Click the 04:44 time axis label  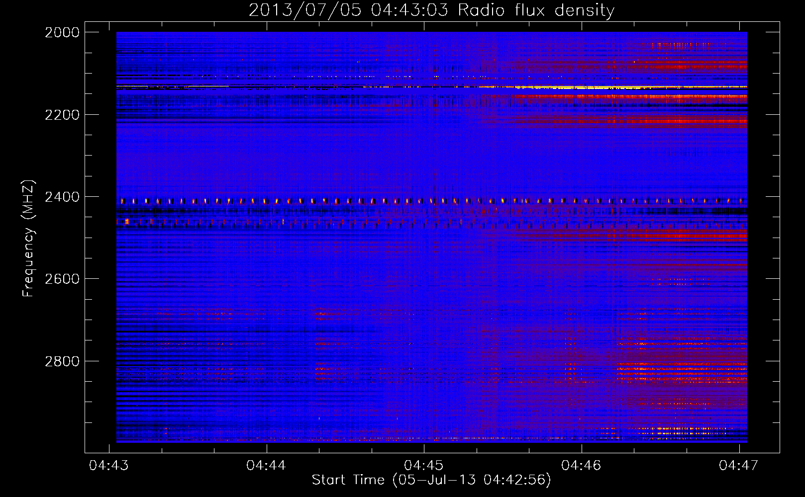coord(266,465)
